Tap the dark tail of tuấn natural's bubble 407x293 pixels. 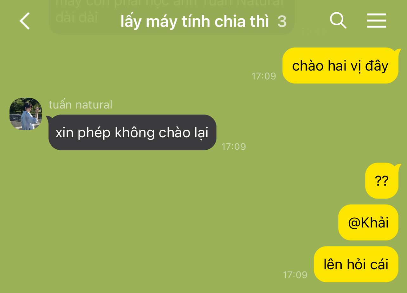pyautogui.click(x=48, y=118)
